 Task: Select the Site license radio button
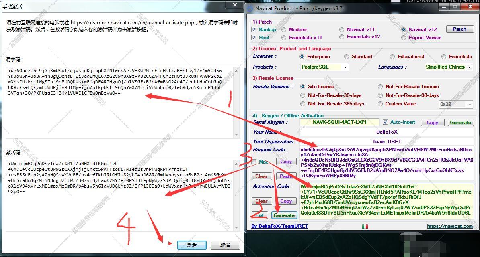pyautogui.click(x=303, y=87)
